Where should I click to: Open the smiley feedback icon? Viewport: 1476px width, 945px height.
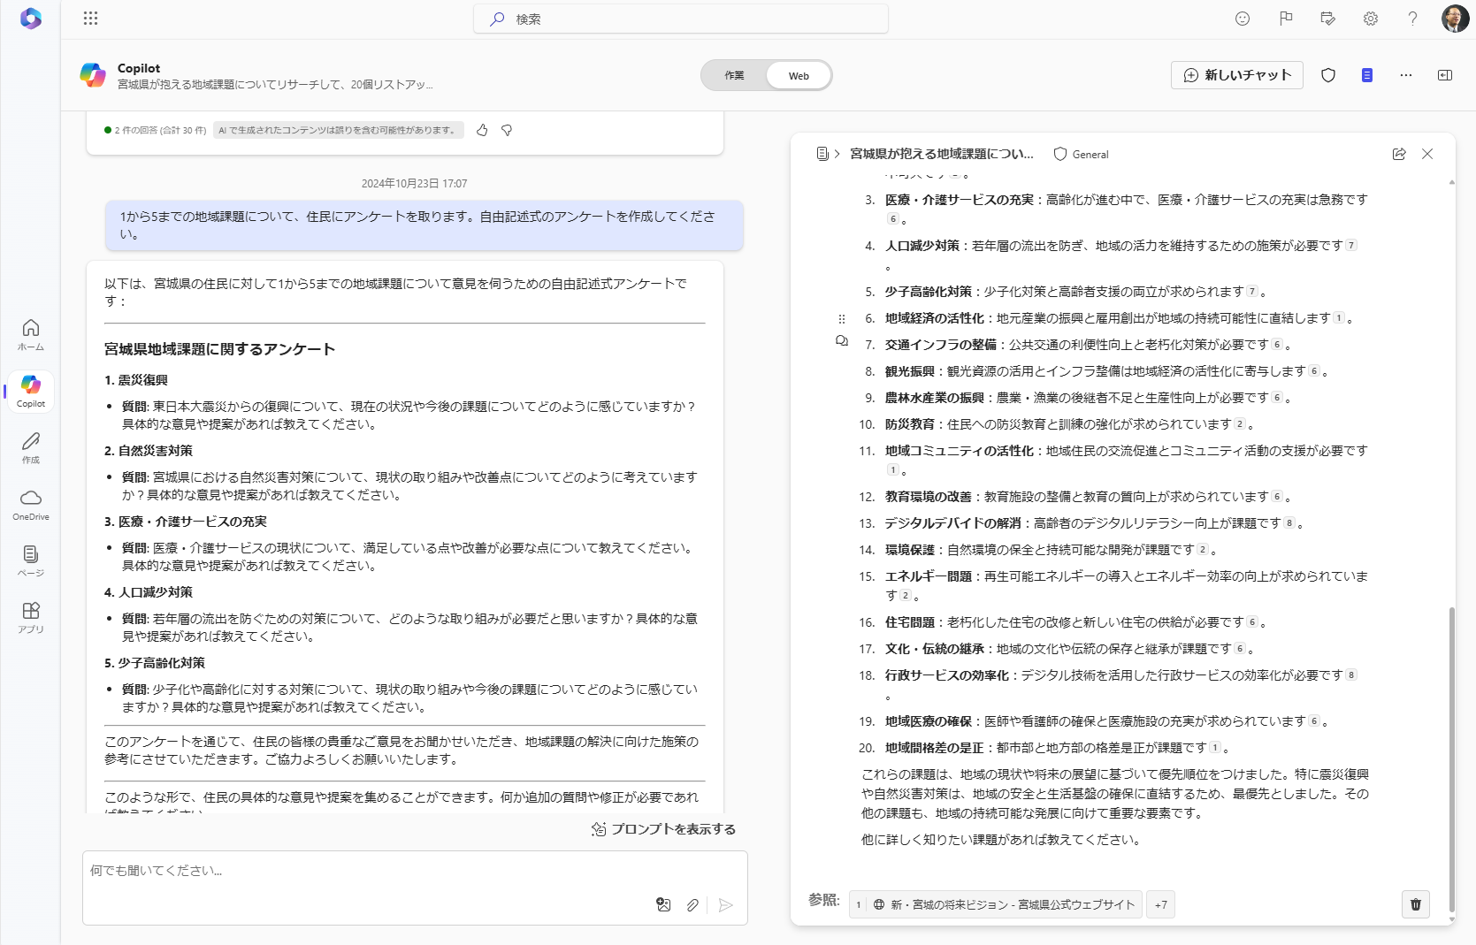pyautogui.click(x=1243, y=19)
